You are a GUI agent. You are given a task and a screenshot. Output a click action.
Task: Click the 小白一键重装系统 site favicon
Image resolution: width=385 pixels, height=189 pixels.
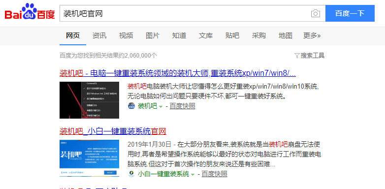click(x=131, y=174)
